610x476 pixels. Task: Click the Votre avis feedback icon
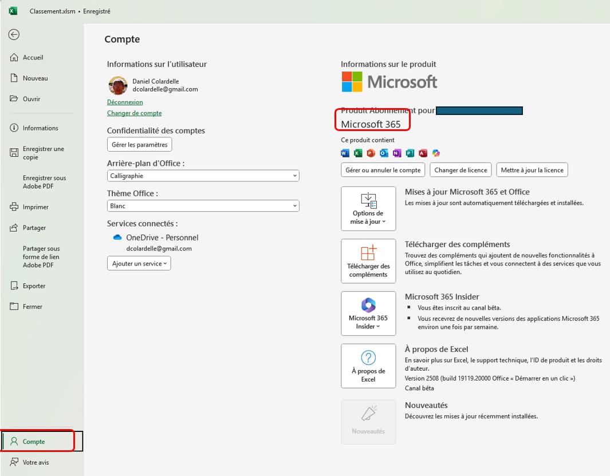point(14,462)
